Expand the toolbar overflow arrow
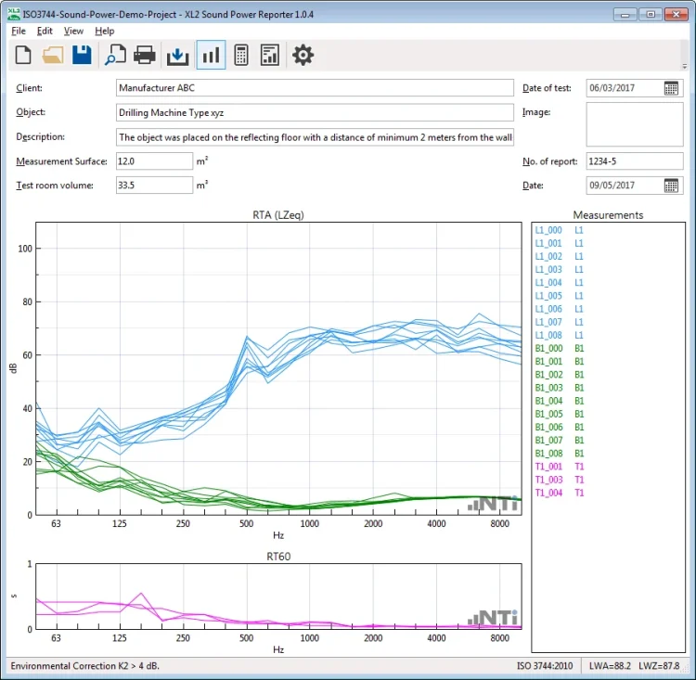 click(x=685, y=66)
